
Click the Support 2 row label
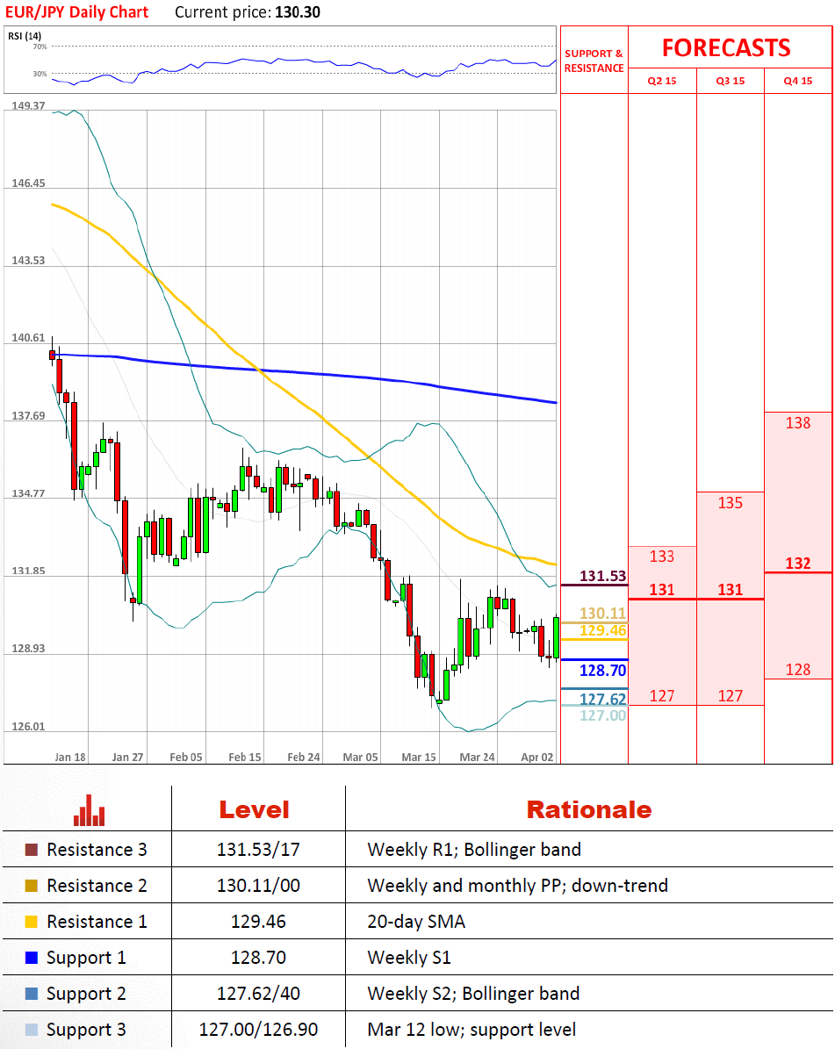(86, 995)
